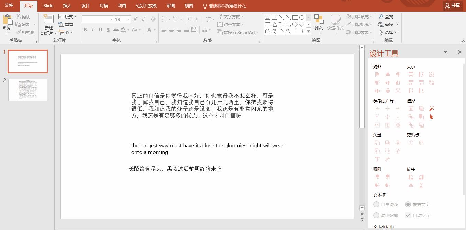Toggle strikethrough formatting
Screen dimensions: 466x230
coord(116,30)
